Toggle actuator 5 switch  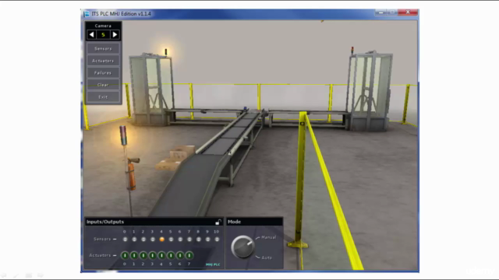click(171, 255)
